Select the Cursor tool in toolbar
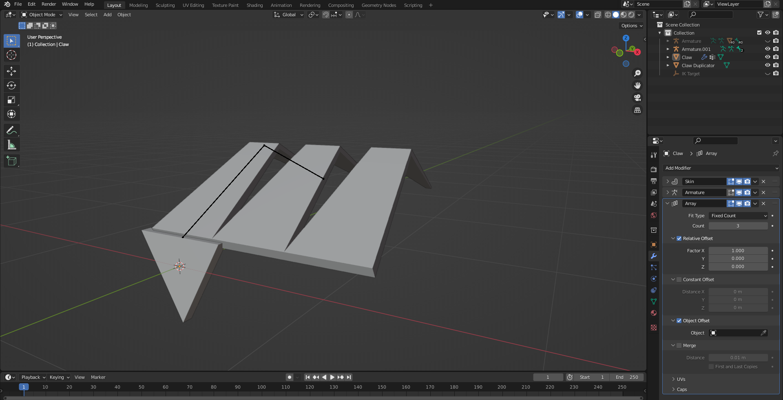This screenshot has width=783, height=400. pyautogui.click(x=11, y=55)
